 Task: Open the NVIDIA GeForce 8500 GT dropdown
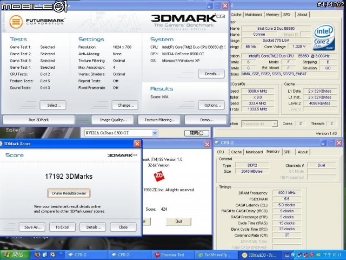pos(155,133)
